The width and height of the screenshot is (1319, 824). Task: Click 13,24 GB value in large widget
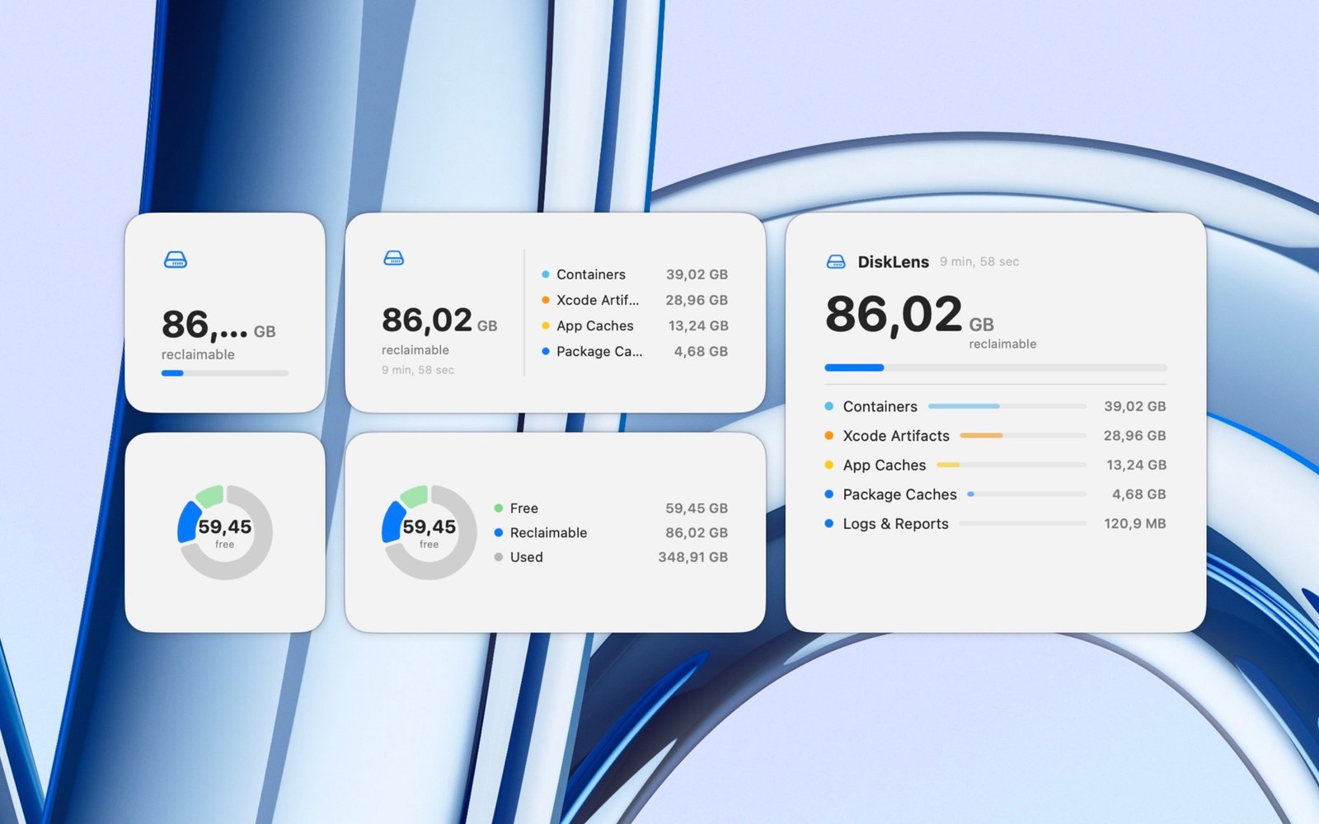pyautogui.click(x=1136, y=465)
